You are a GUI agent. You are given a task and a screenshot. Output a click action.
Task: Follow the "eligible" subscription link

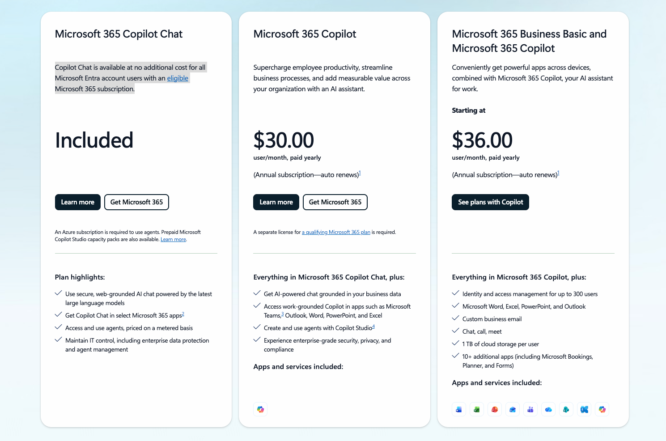tap(178, 78)
